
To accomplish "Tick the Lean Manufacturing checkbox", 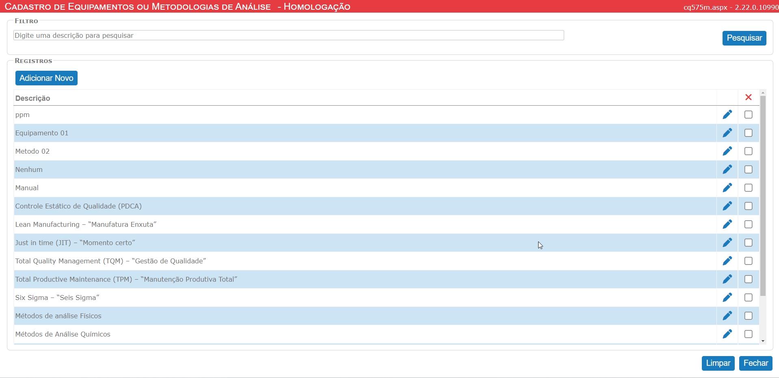I will tap(749, 224).
